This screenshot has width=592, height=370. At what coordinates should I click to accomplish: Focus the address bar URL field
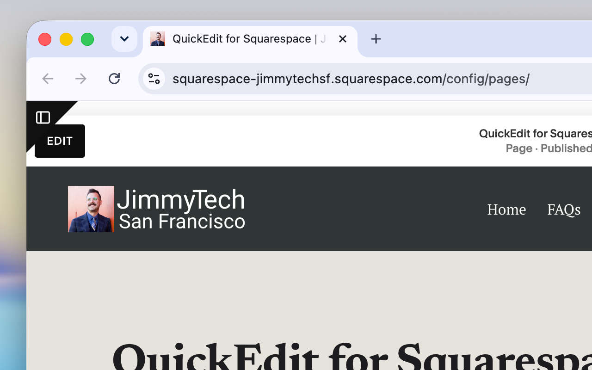pos(365,79)
